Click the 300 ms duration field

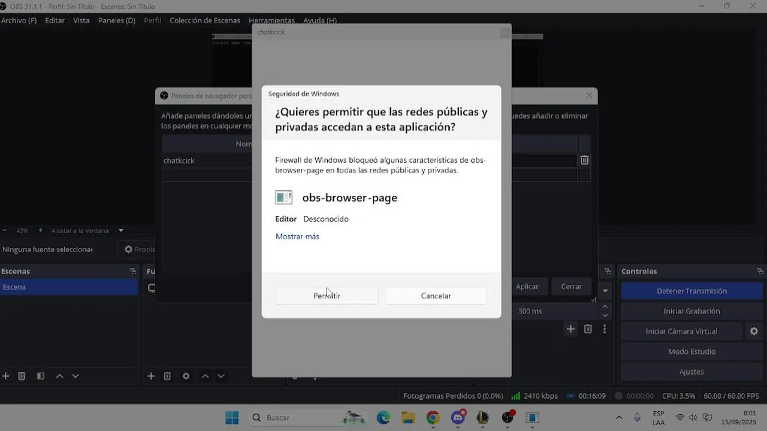pos(557,311)
